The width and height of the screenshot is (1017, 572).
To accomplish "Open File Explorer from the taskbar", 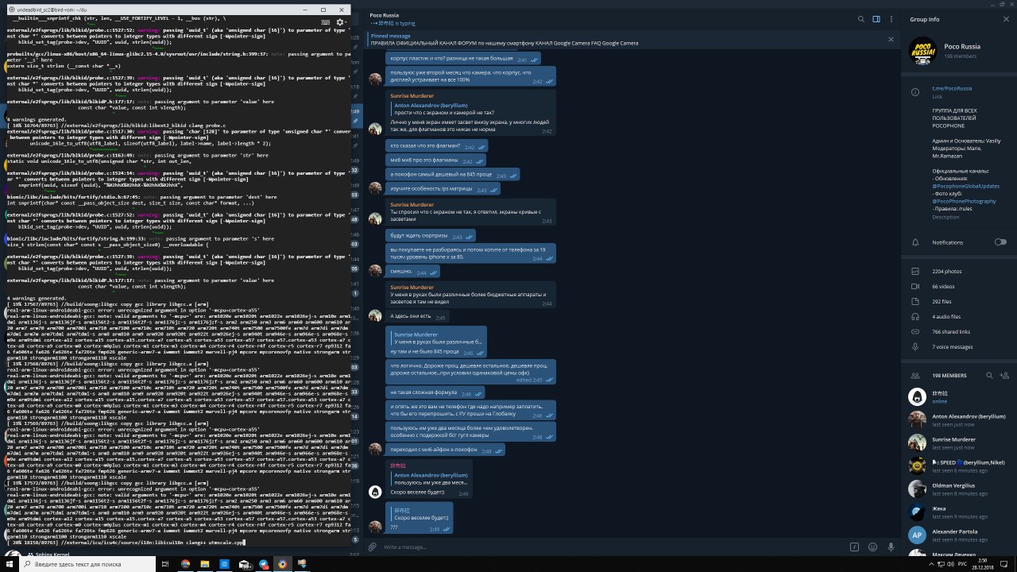I will tap(205, 564).
